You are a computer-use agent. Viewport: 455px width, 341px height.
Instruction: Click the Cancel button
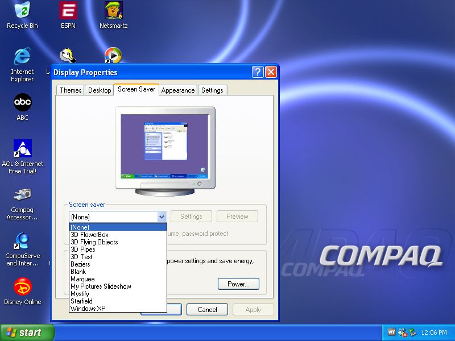(x=207, y=309)
